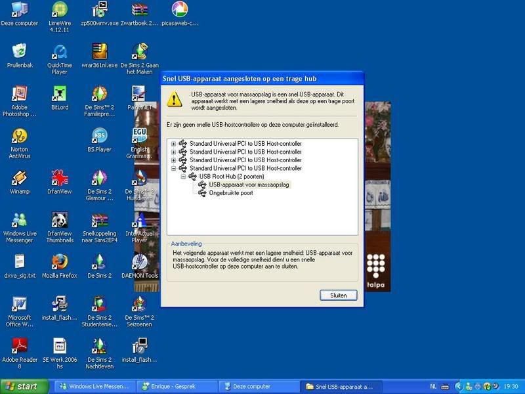This screenshot has width=525, height=394.
Task: Switch to Enrique - Gesprek taskbar button
Action: 177,387
